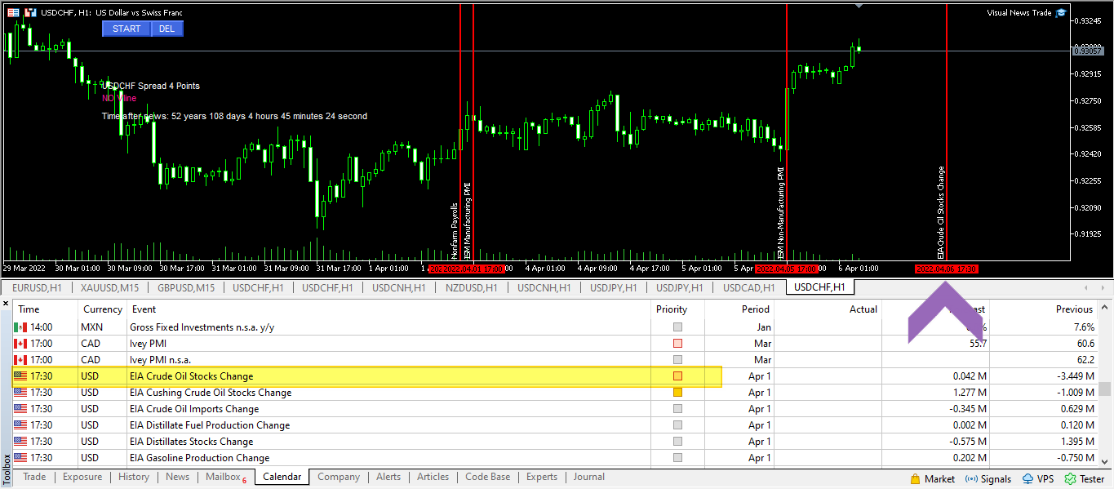Open the XAUUSD,M15 chart tab
This screenshot has width=1114, height=489.
[x=109, y=287]
